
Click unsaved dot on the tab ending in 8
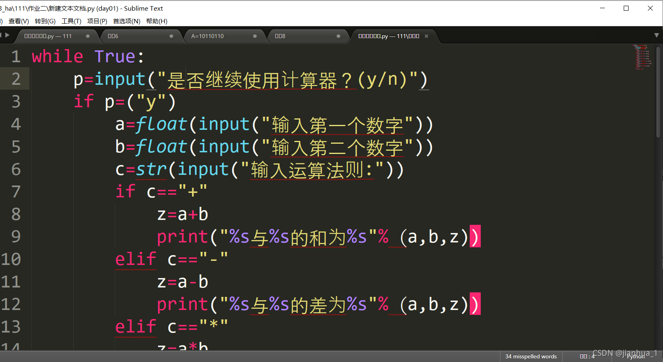[338, 36]
